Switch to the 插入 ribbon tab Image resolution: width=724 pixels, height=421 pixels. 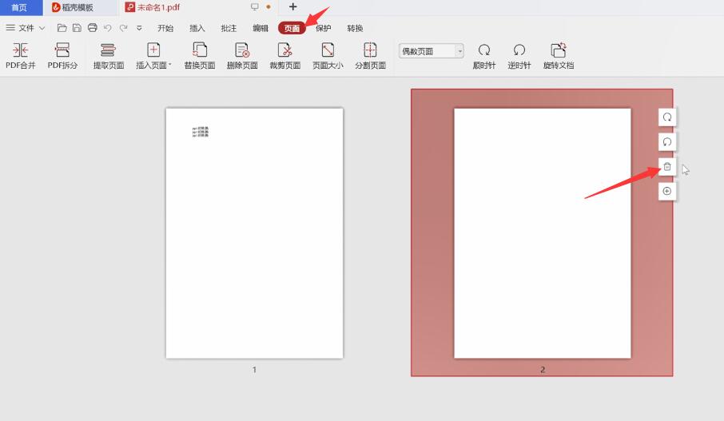pyautogui.click(x=197, y=28)
